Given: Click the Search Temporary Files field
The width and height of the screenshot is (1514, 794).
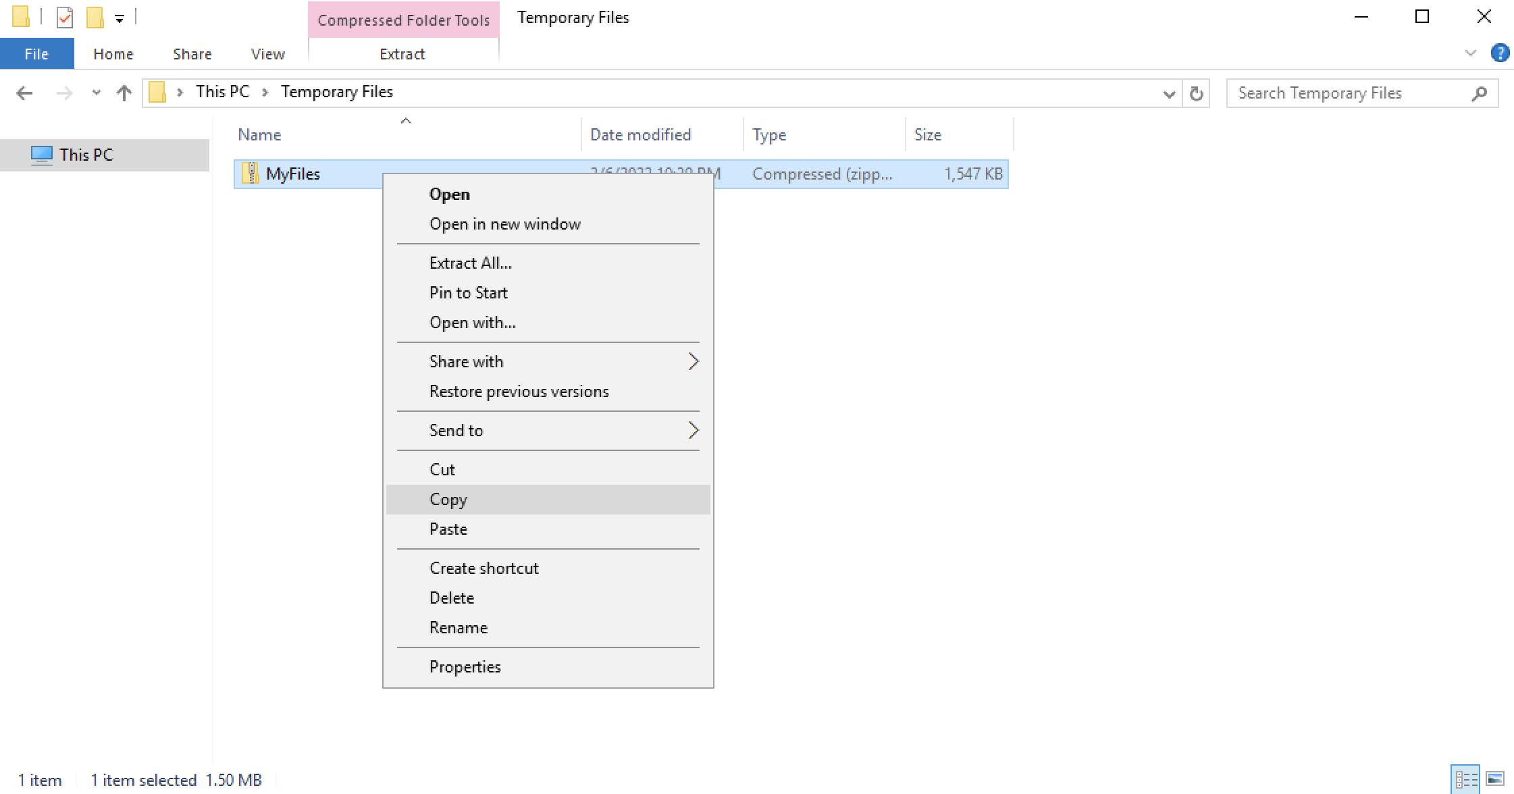Looking at the screenshot, I should coord(1344,93).
